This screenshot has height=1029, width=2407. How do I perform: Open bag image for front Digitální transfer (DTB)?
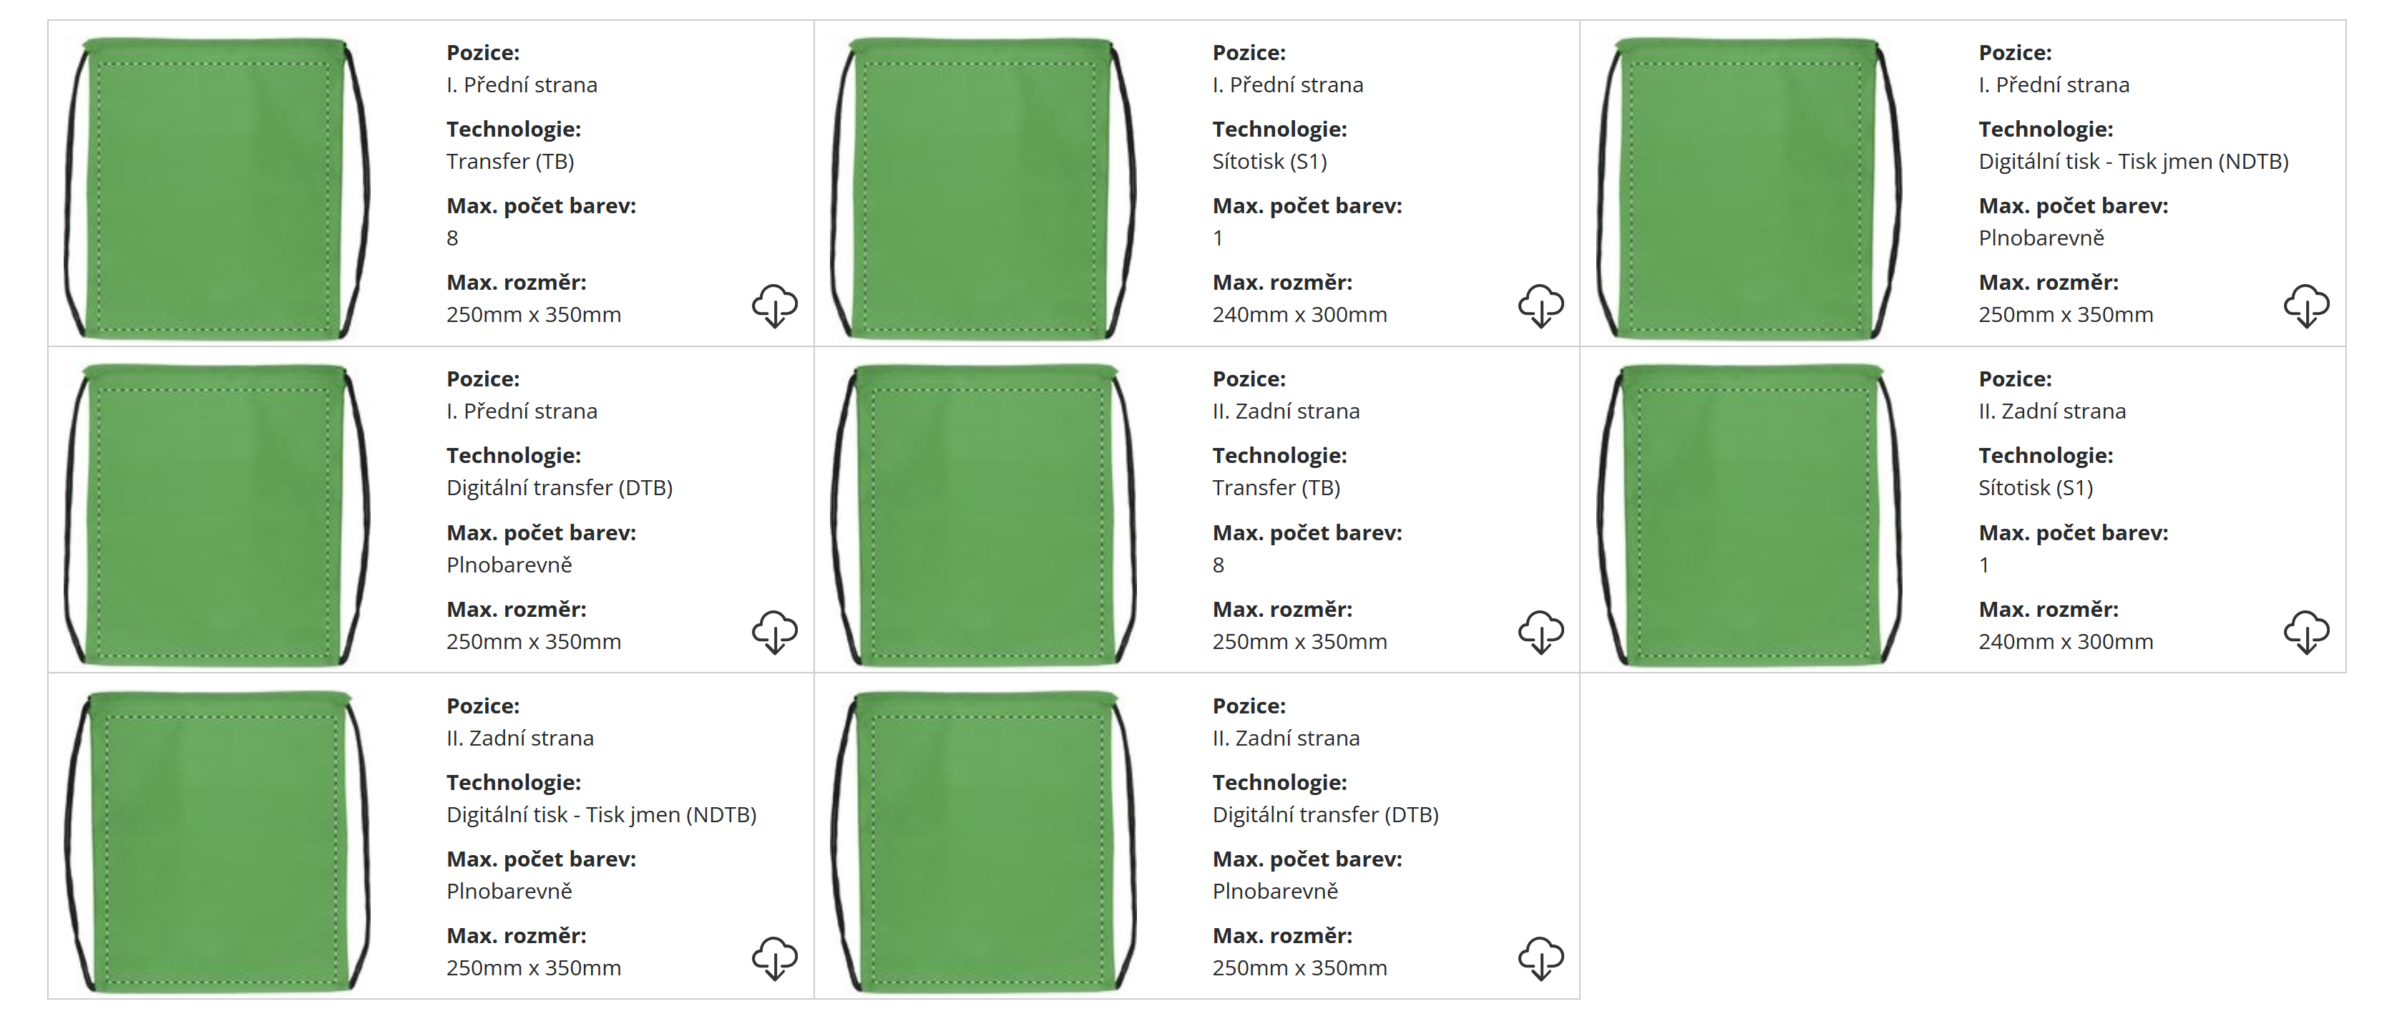click(217, 514)
